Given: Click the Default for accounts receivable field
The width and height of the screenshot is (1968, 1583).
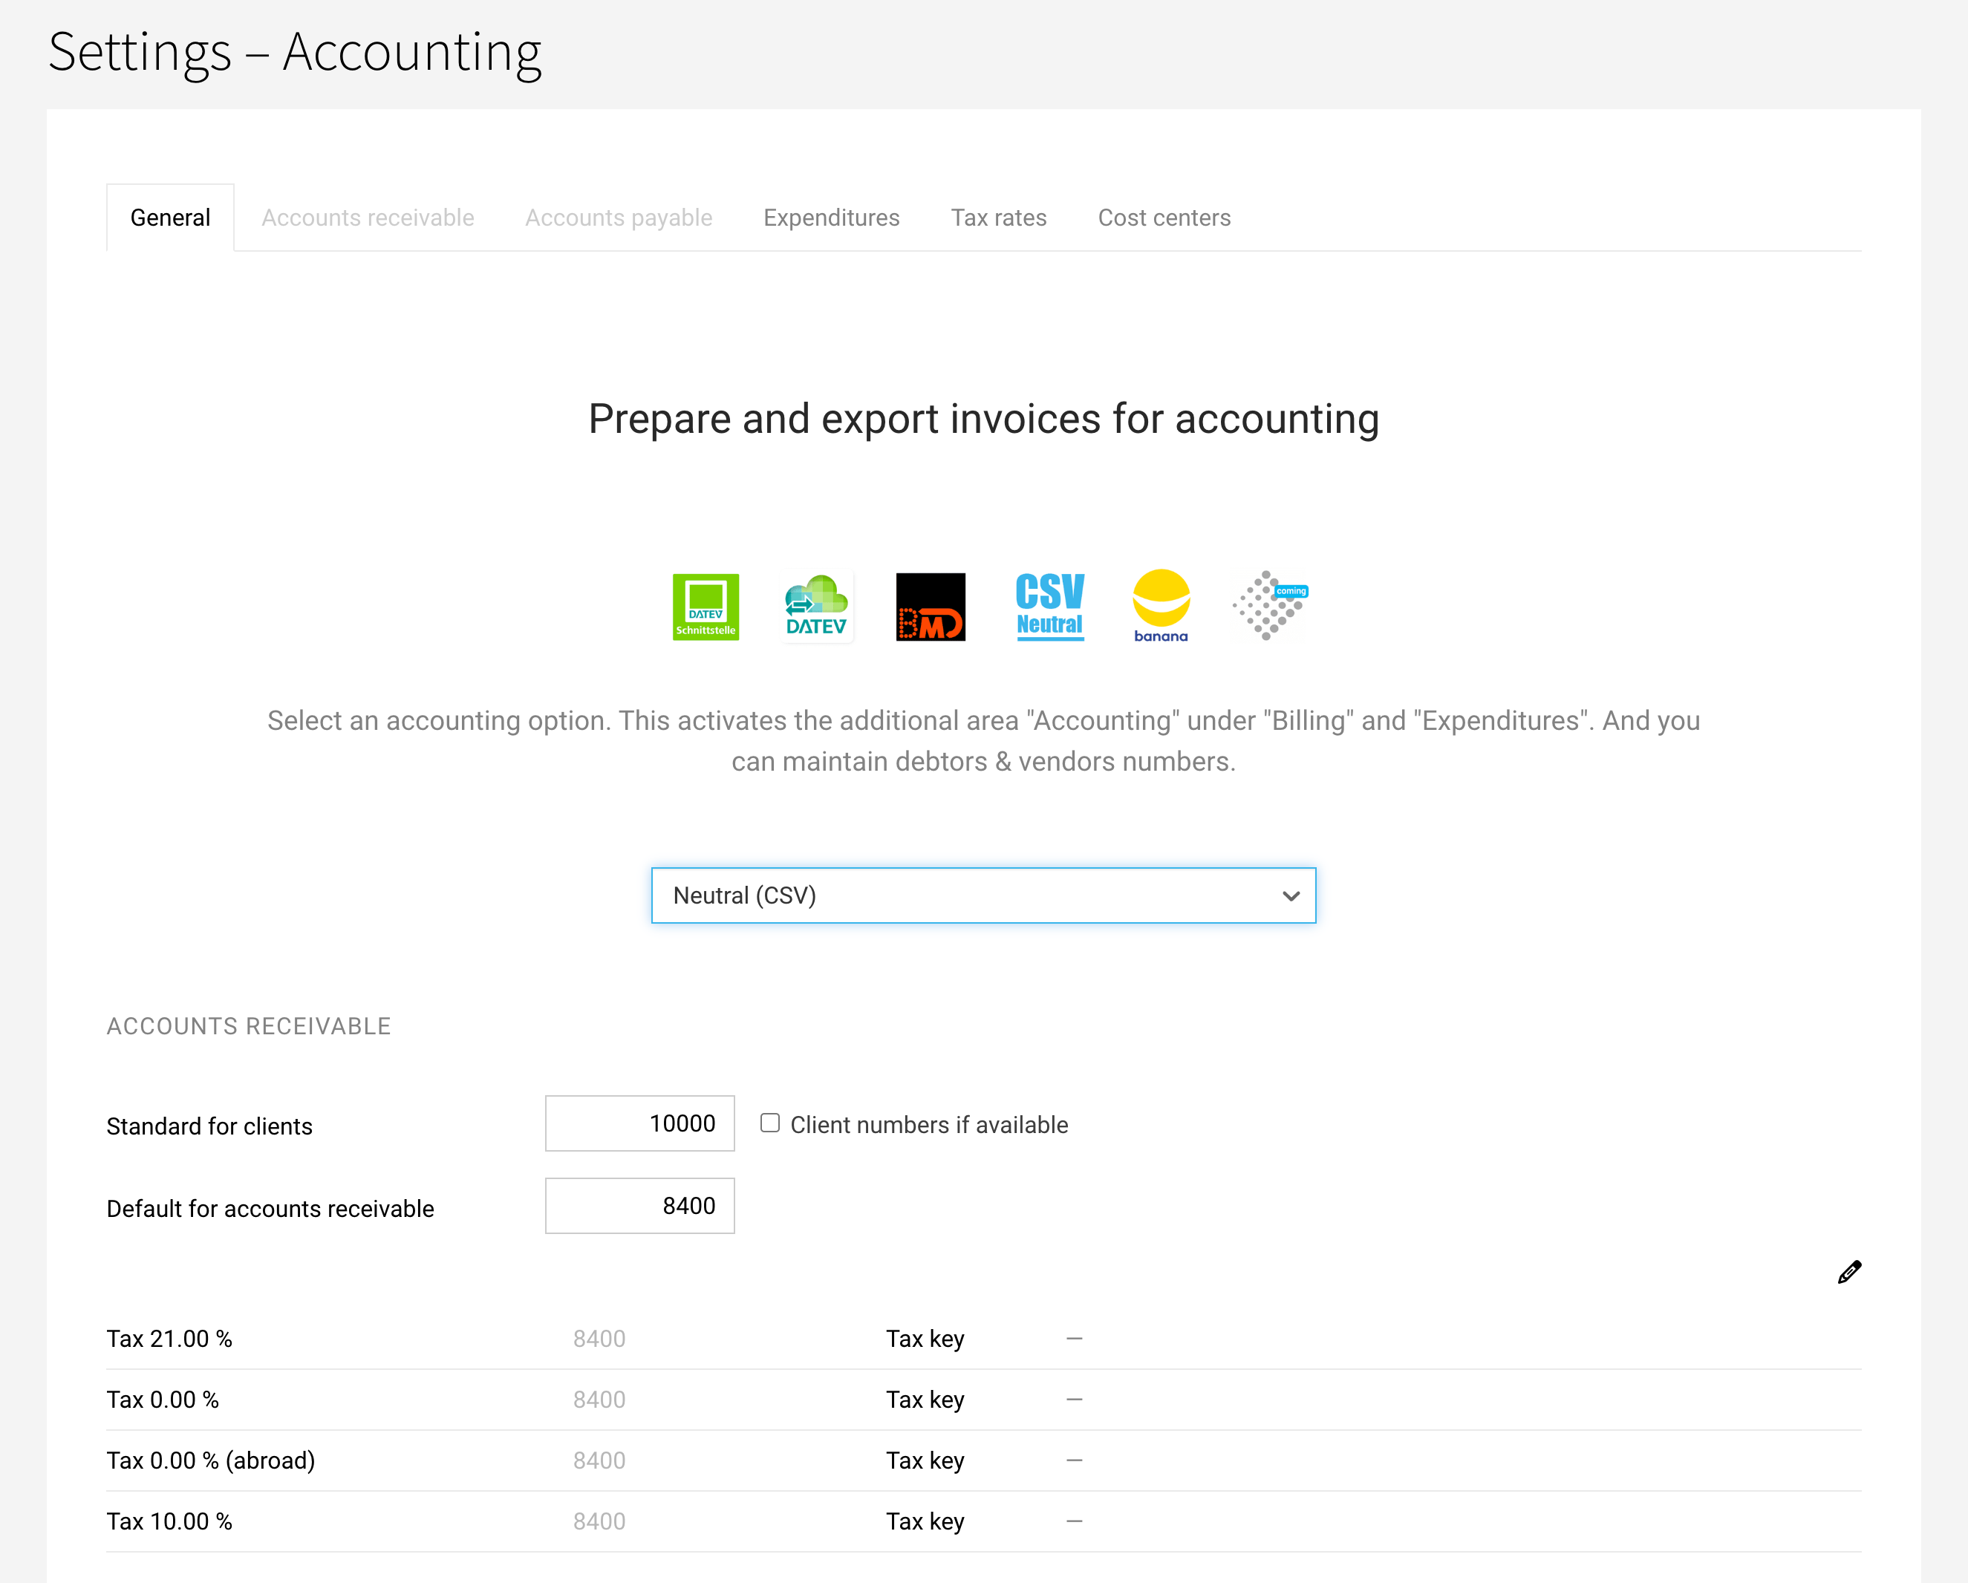Looking at the screenshot, I should click(640, 1206).
